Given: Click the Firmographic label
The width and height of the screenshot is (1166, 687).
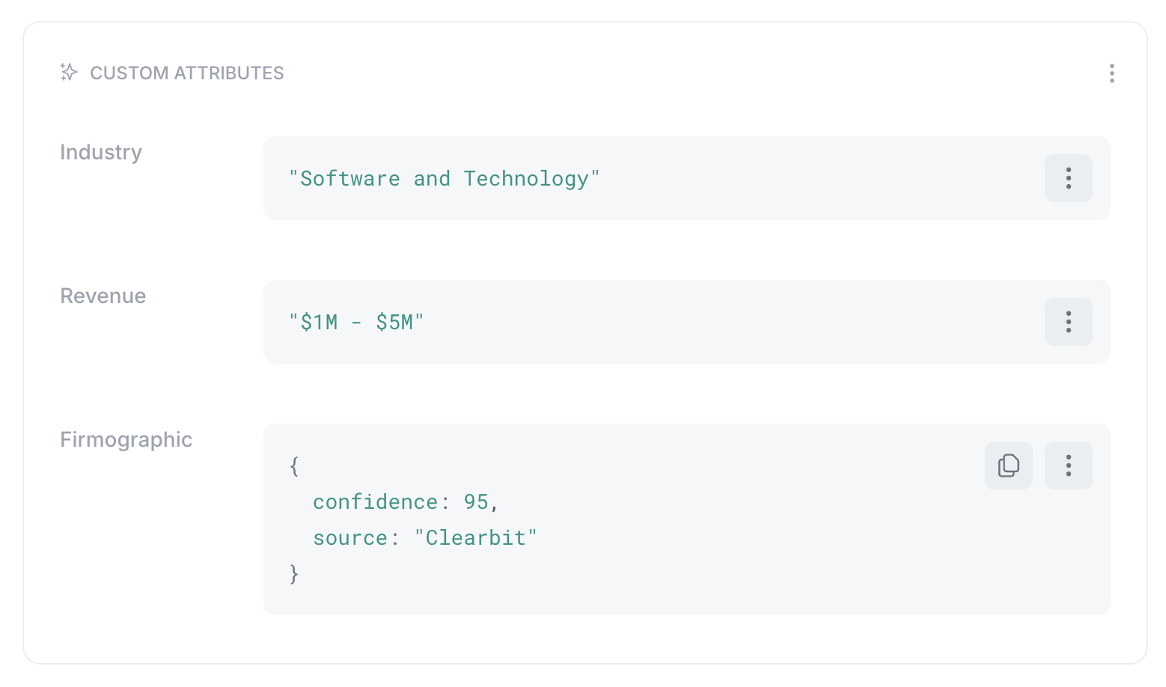Looking at the screenshot, I should click(126, 440).
